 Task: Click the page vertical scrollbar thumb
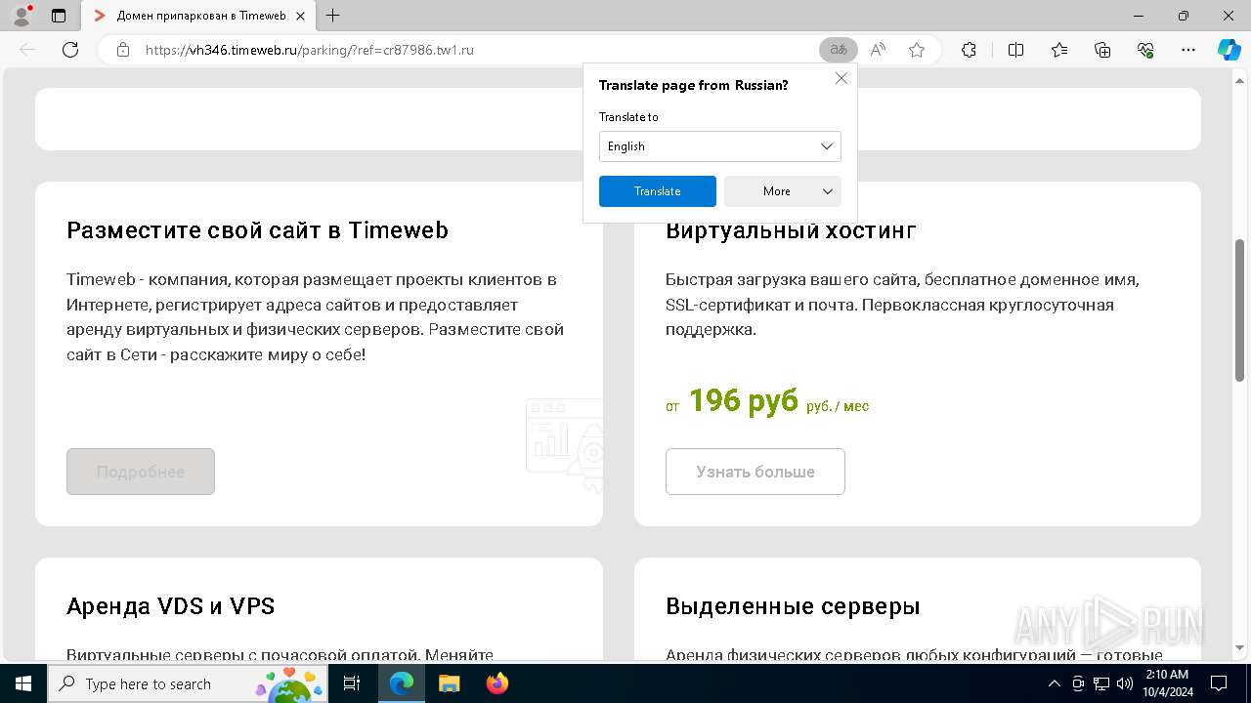[x=1240, y=310]
